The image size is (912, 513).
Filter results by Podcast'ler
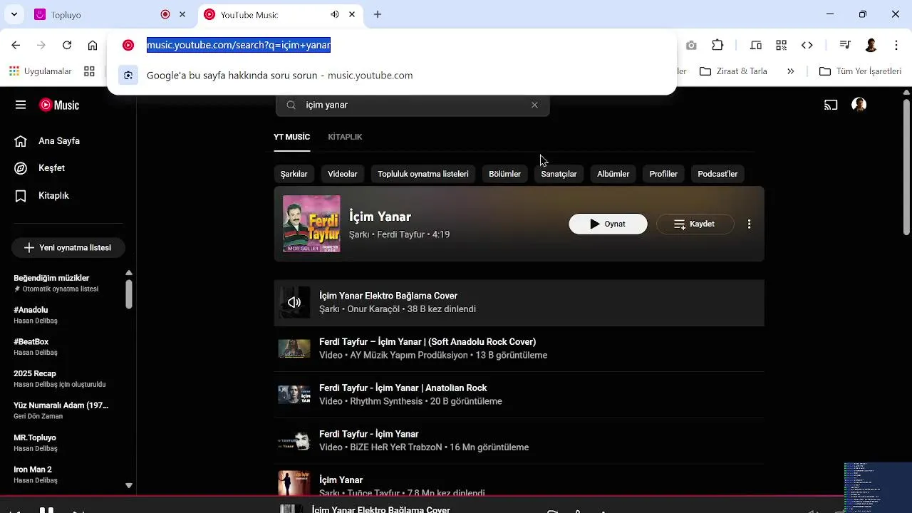pos(717,174)
